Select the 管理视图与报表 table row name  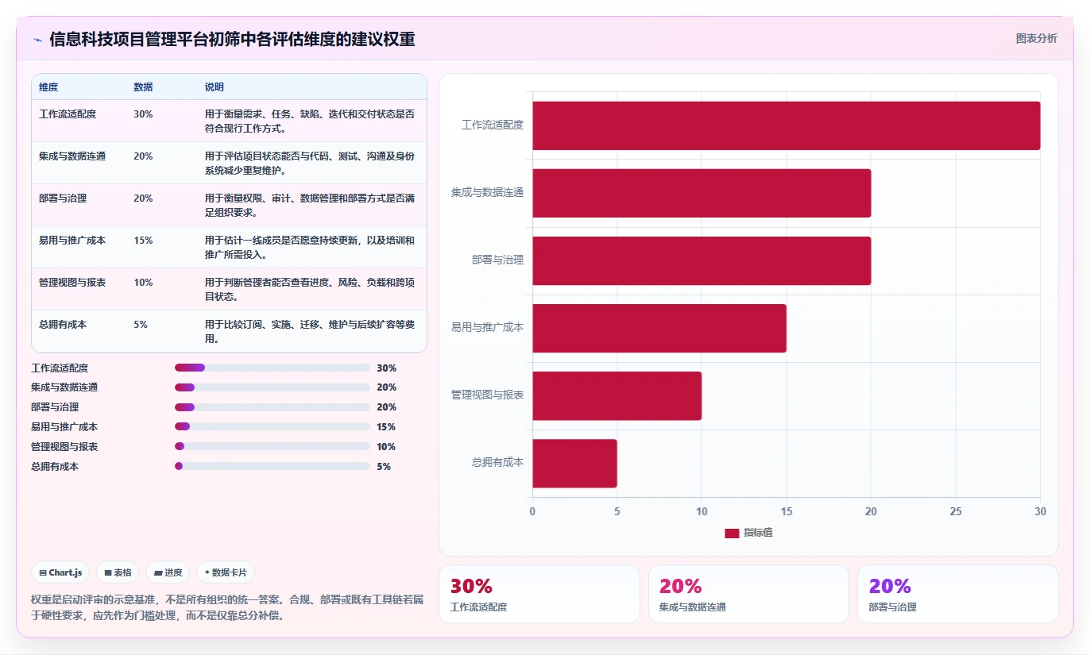point(72,283)
